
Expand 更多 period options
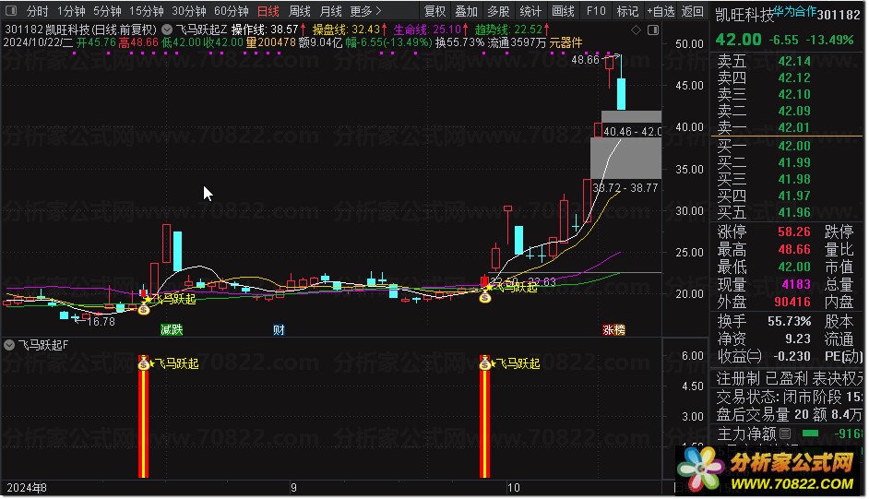366,11
